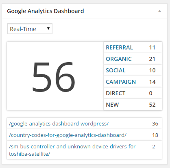Select the SOCIAL traffic link

pyautogui.click(x=116, y=70)
